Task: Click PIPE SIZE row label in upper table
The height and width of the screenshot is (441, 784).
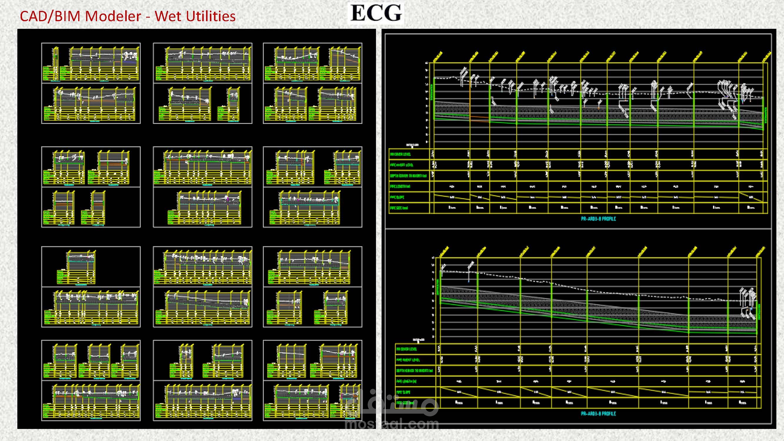Action: click(x=399, y=208)
